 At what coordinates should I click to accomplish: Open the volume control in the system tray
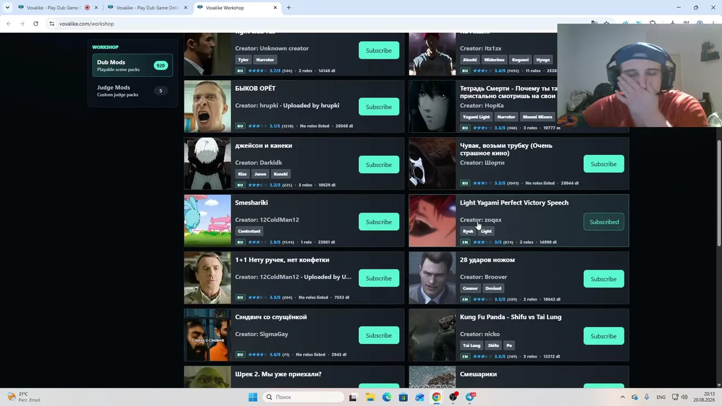[685, 397]
